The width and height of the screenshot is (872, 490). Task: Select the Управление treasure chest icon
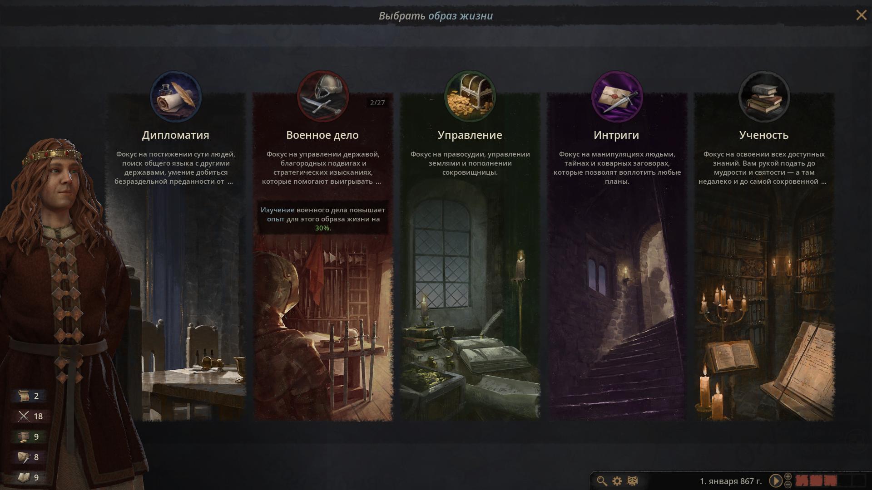(470, 97)
